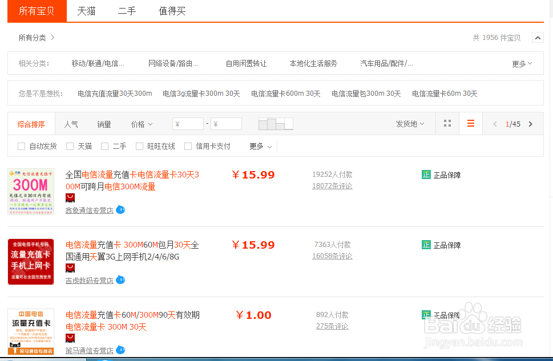This screenshot has width=553, height=361.
Task: Go to previous results page arrow
Action: 495,124
